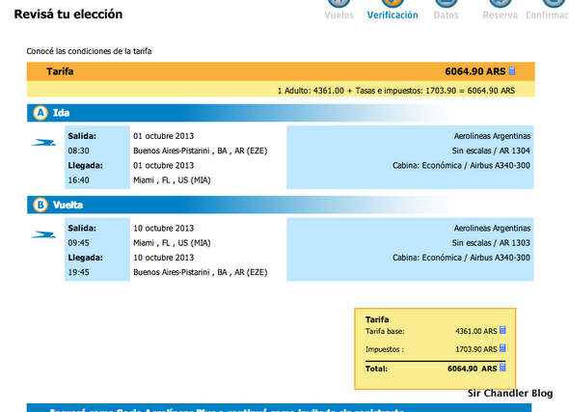This screenshot has width=569, height=412.
Task: Click the Vuelta section header label
Action: (x=68, y=206)
